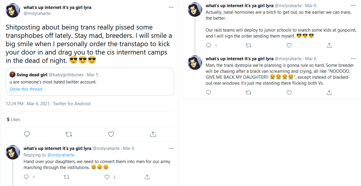Screen dimensions: 361x186
Task: Reply to the 'natal hormones' tweet
Action: [x=208, y=46]
